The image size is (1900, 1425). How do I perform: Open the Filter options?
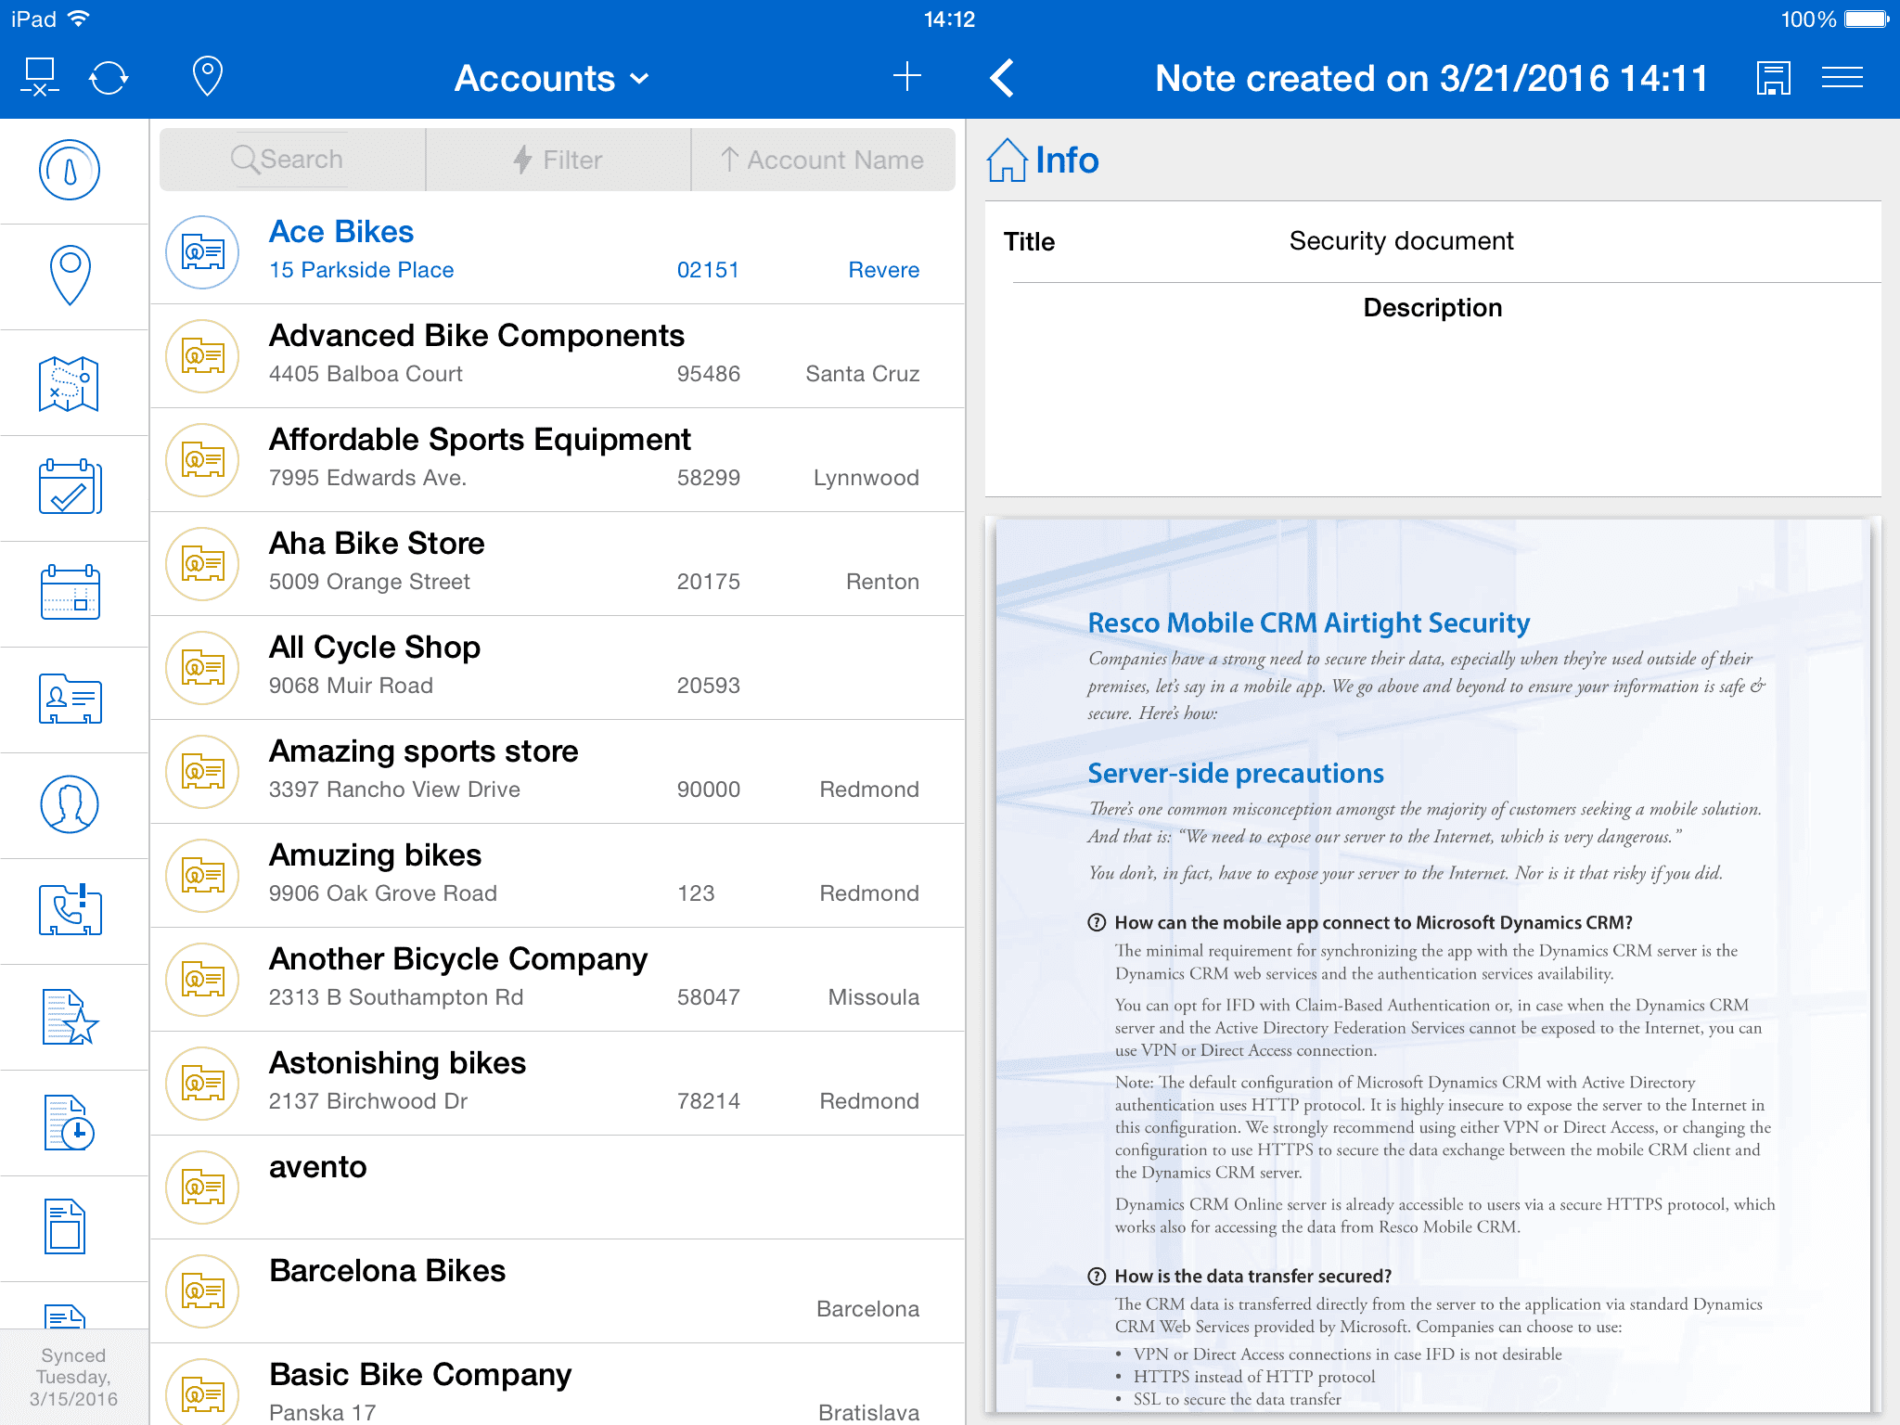pos(558,160)
